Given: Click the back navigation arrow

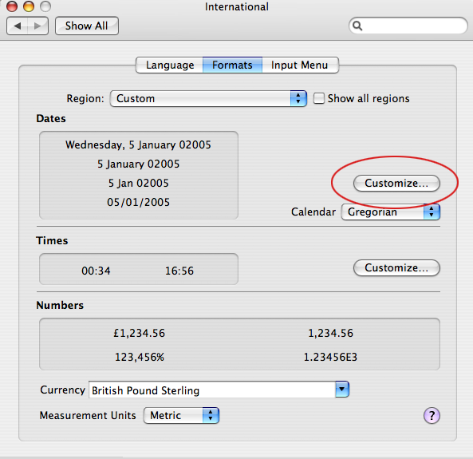Looking at the screenshot, I should (18, 26).
